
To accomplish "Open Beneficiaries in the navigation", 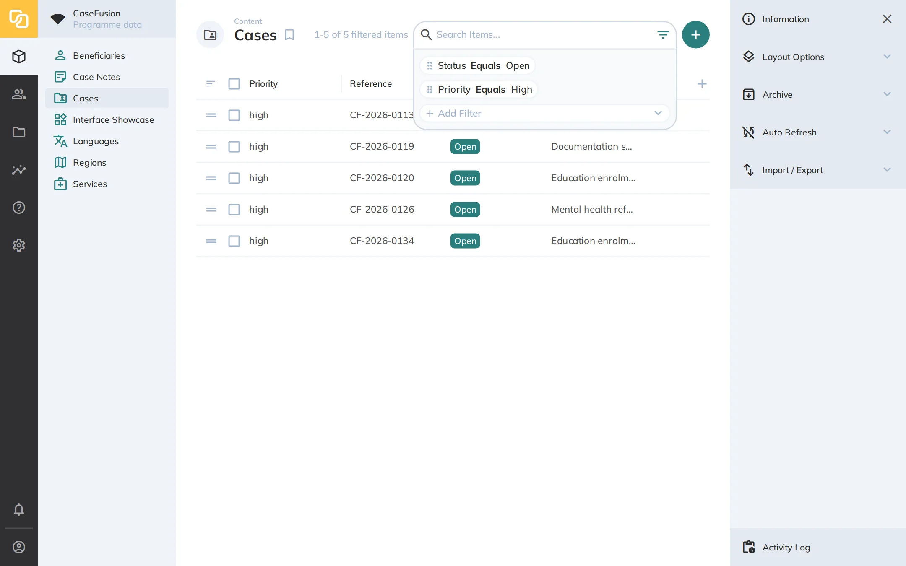I will click(107, 55).
